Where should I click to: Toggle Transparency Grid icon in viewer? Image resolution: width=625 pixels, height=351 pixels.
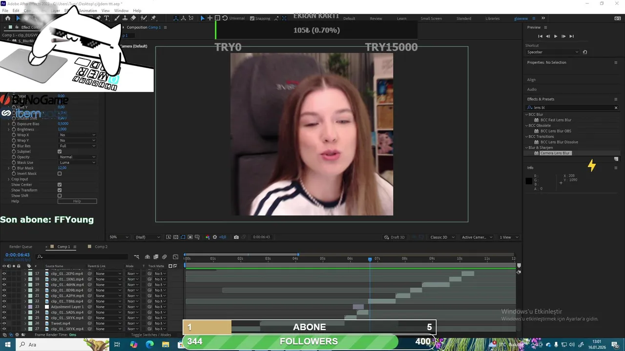tap(176, 237)
